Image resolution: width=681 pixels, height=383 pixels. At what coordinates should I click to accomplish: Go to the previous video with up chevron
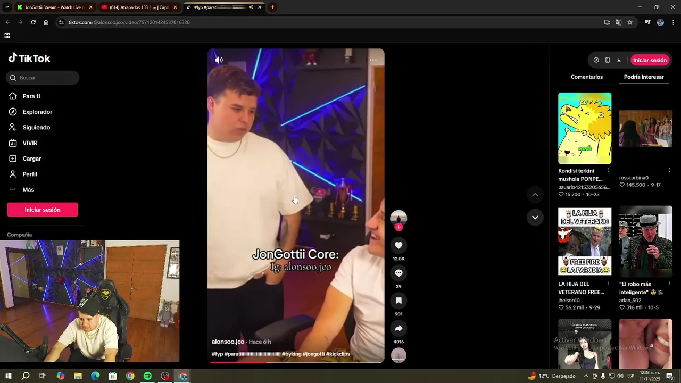tap(535, 195)
